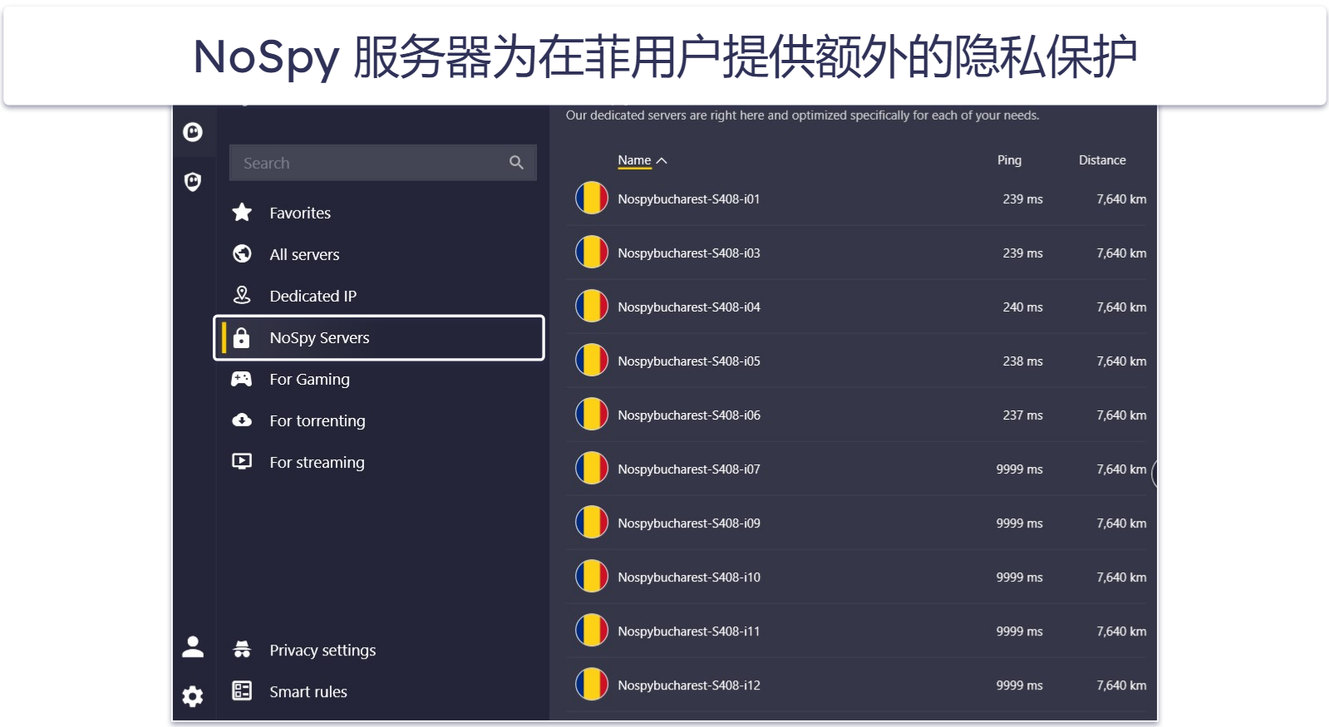Focus the Search servers input field
This screenshot has height=727, width=1329.
pos(383,163)
